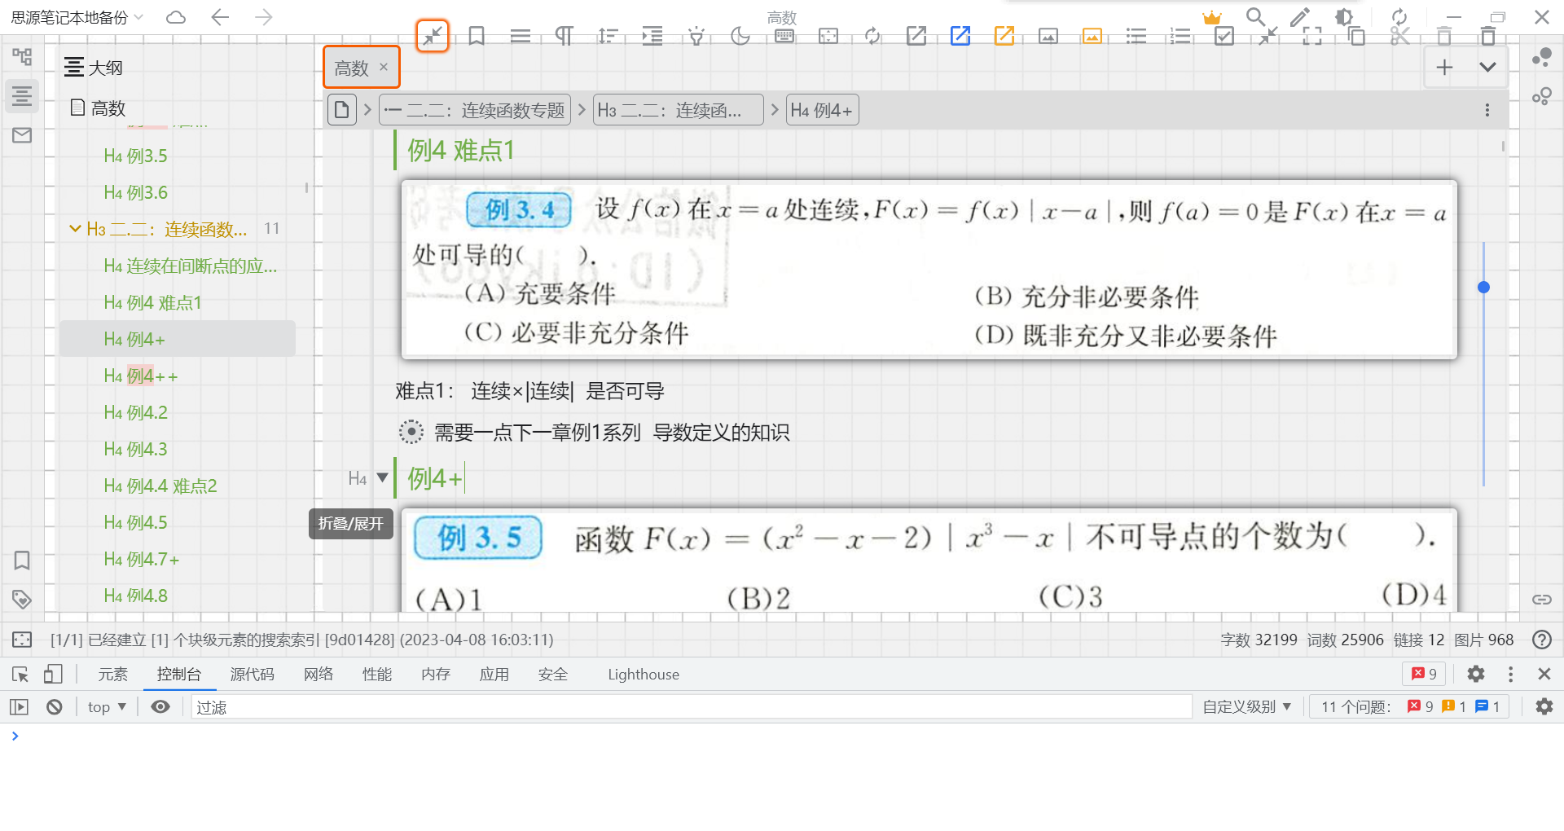The height and width of the screenshot is (831, 1564).
Task: Open the bookmark panel in left sidebar
Action: tap(22, 561)
